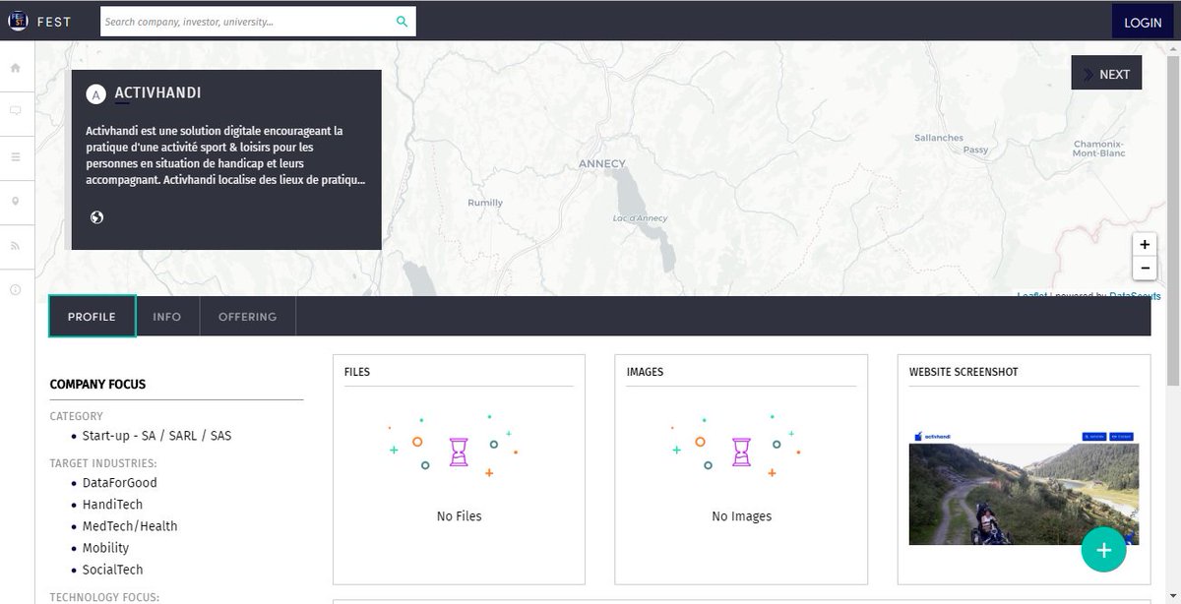Open the map pin icon in sidebar
1181x604 pixels.
click(15, 201)
